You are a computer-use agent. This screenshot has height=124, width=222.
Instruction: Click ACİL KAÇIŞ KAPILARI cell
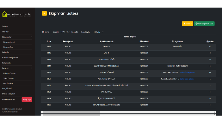click(x=106, y=79)
